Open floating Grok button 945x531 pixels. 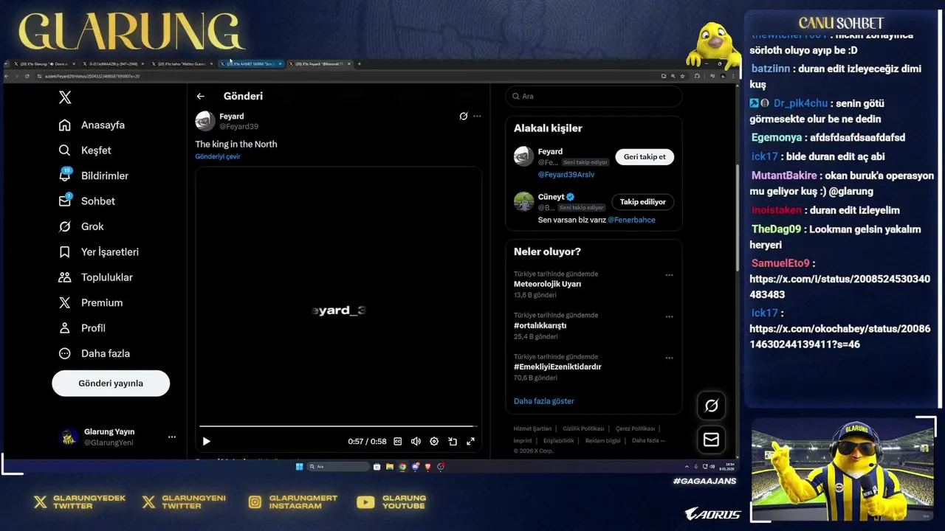click(x=711, y=406)
